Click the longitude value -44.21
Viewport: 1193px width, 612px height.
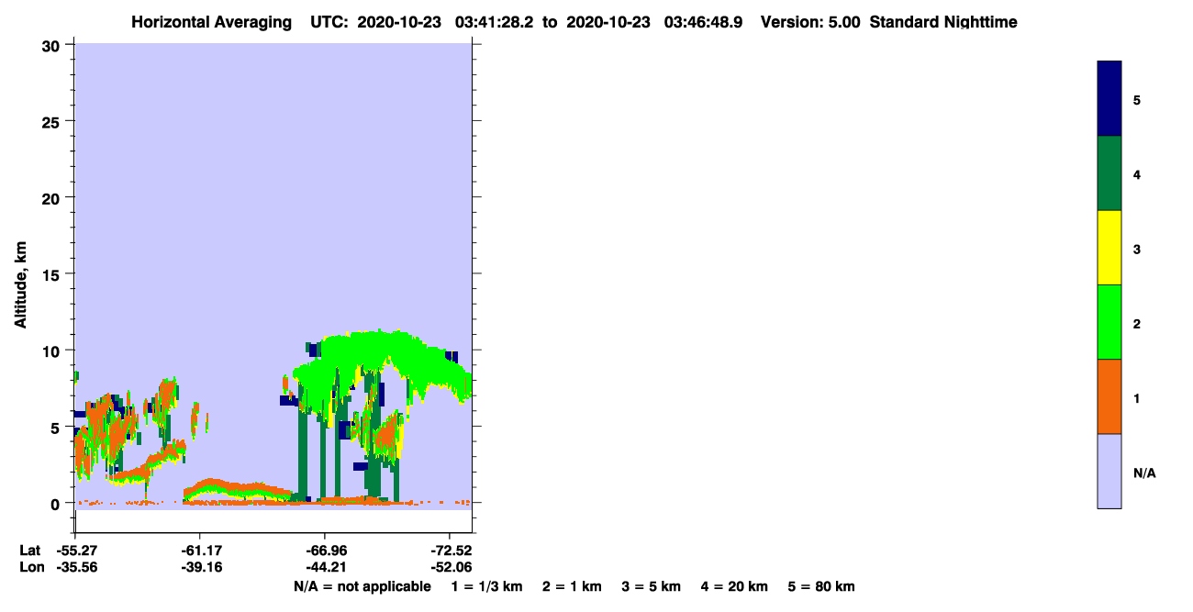click(x=326, y=567)
